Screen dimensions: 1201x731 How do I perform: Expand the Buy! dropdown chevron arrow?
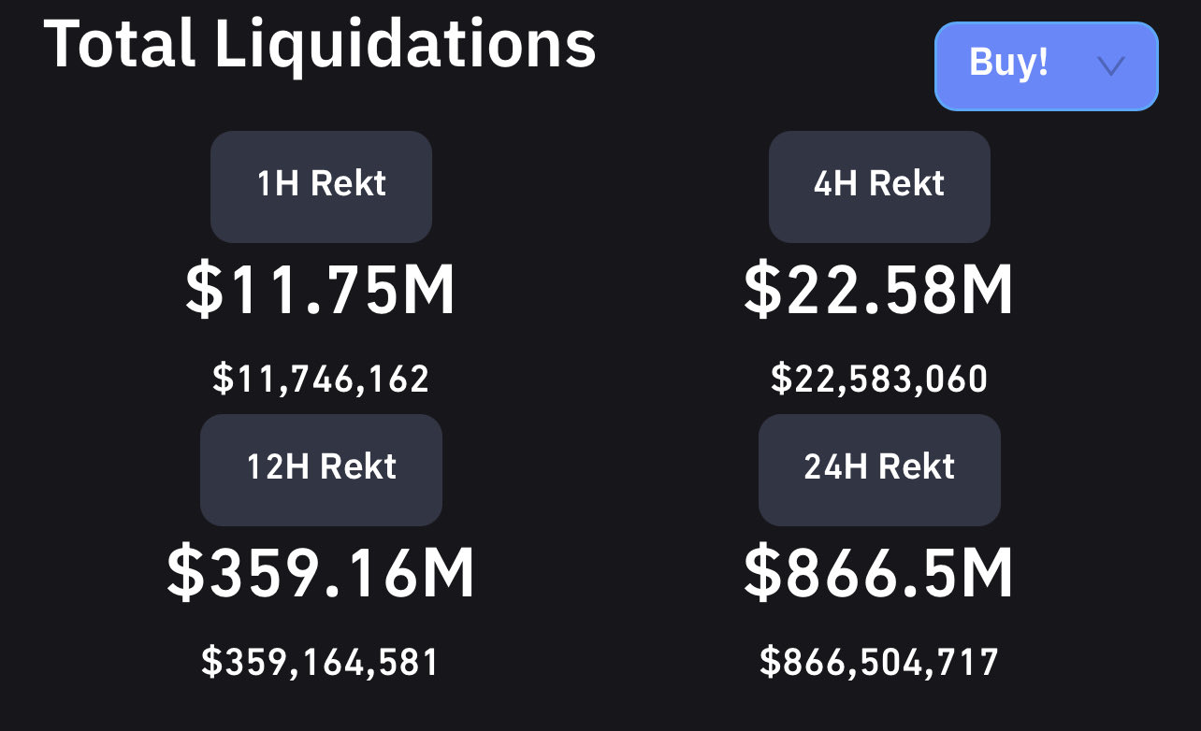(1110, 65)
